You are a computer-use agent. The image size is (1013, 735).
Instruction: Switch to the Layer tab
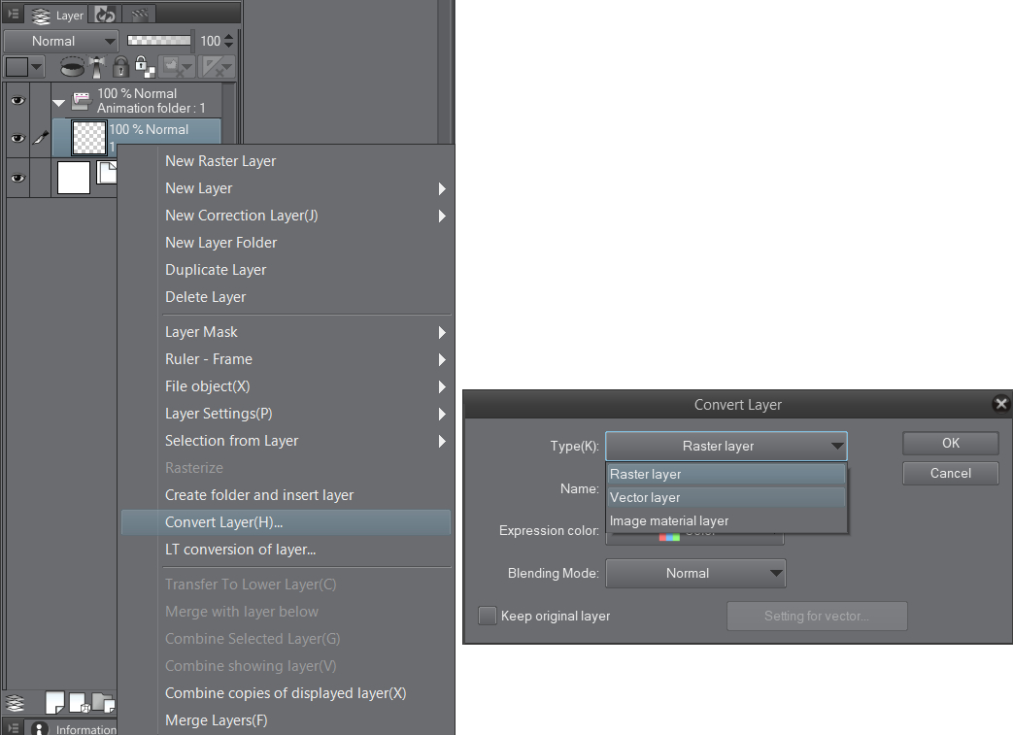(57, 15)
